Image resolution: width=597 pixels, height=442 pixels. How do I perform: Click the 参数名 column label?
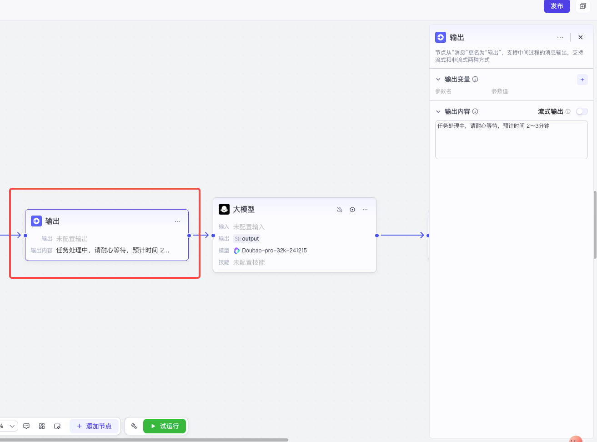443,91
